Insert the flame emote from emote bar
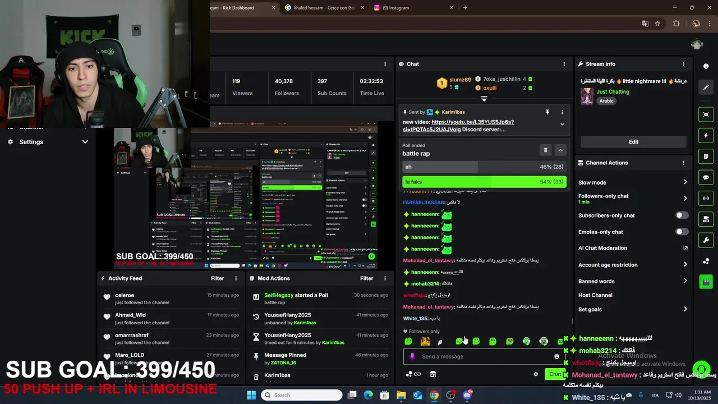The height and width of the screenshot is (404, 718). (x=425, y=341)
